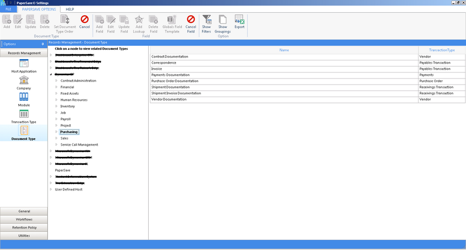Sort by the Name column header
The width and height of the screenshot is (466, 250).
tap(284, 50)
